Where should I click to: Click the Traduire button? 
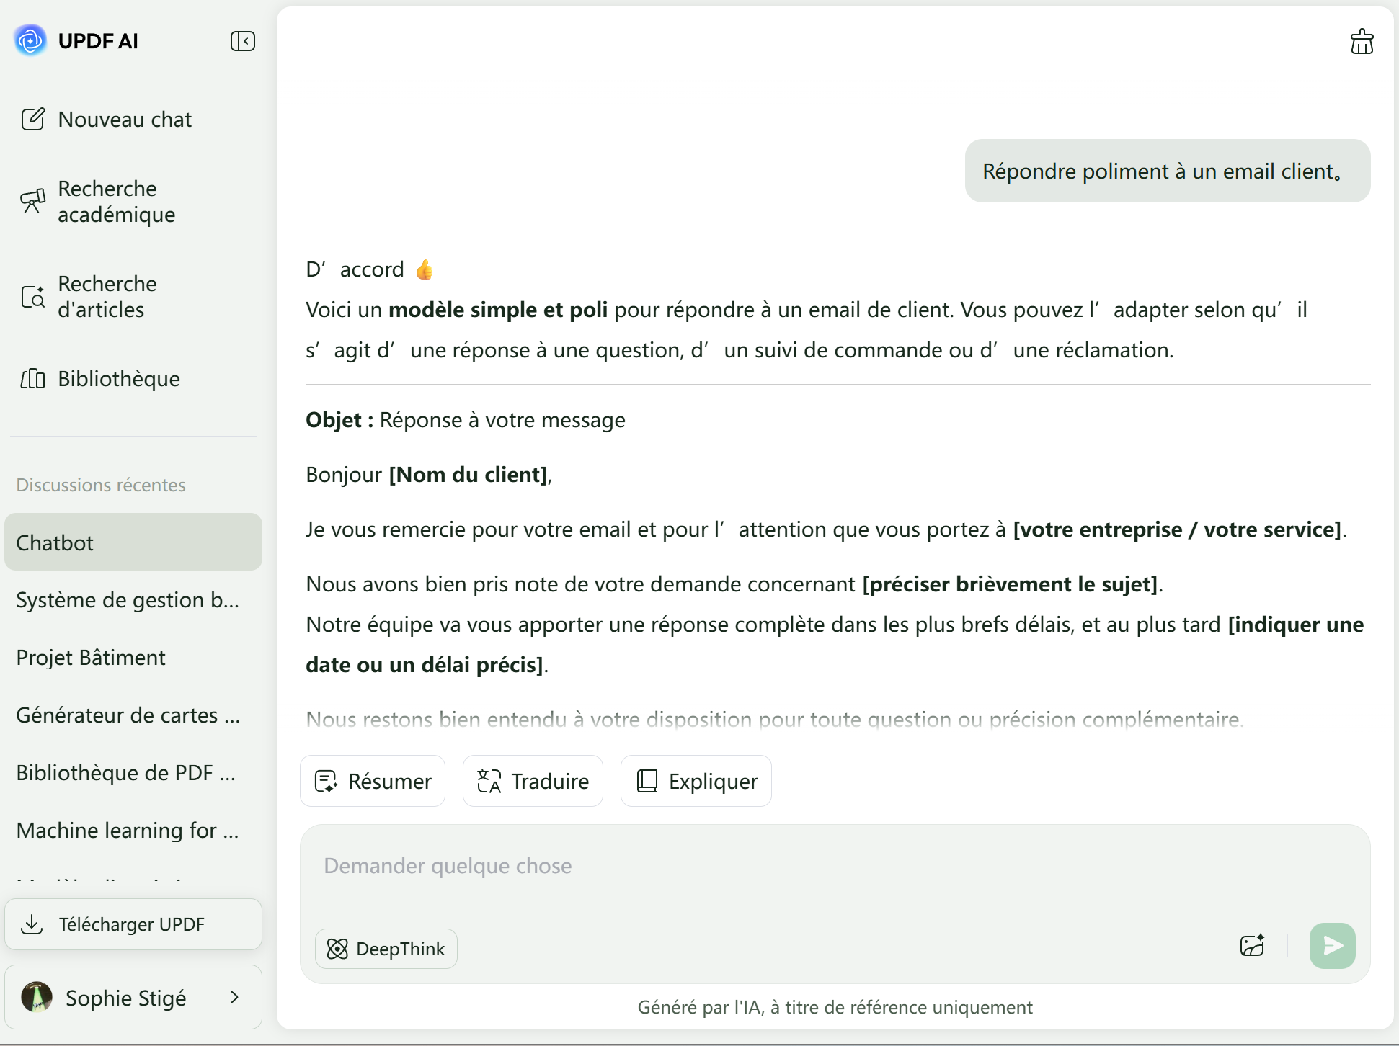click(x=533, y=781)
